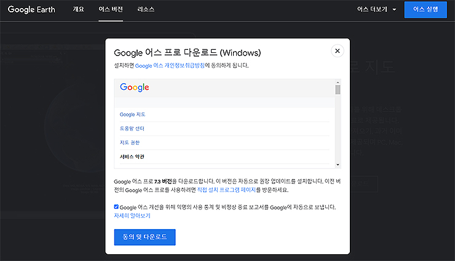The width and height of the screenshot is (455, 261).
Task: Open the 개요 tab
Action: [78, 9]
